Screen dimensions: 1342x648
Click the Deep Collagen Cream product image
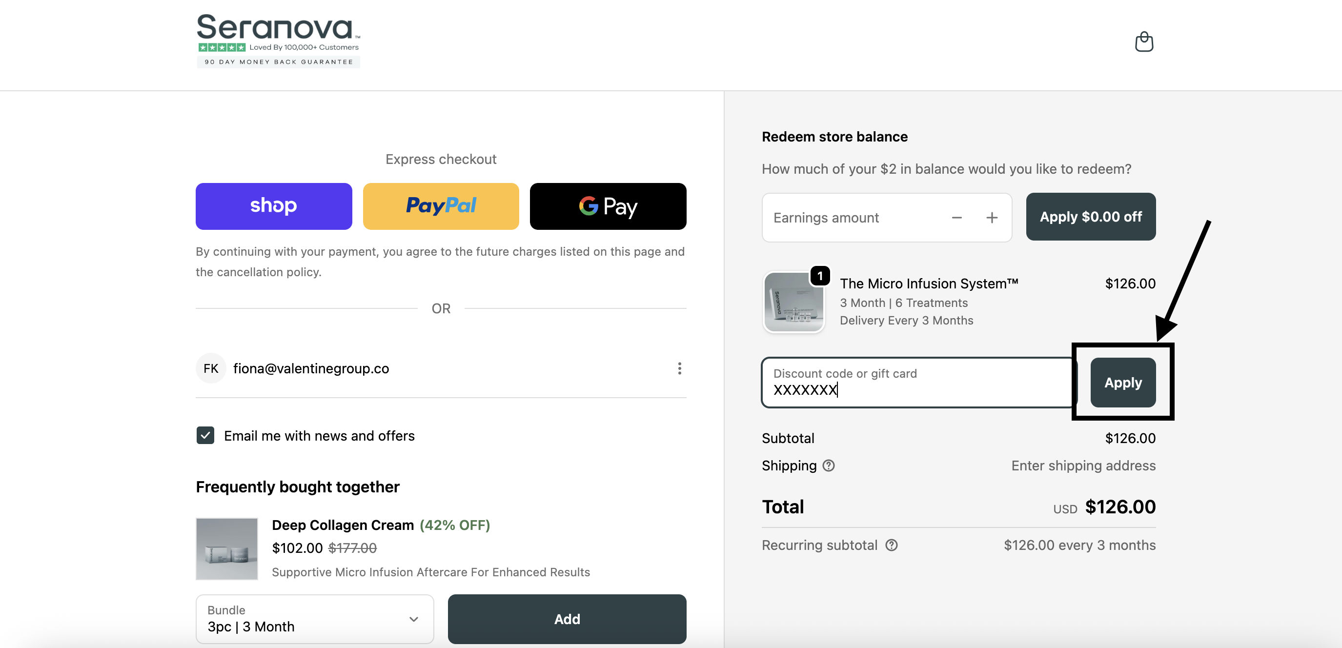tap(226, 548)
